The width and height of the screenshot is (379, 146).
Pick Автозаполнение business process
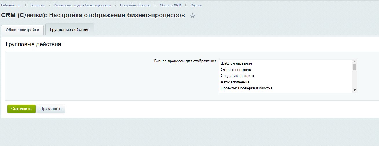click(235, 82)
